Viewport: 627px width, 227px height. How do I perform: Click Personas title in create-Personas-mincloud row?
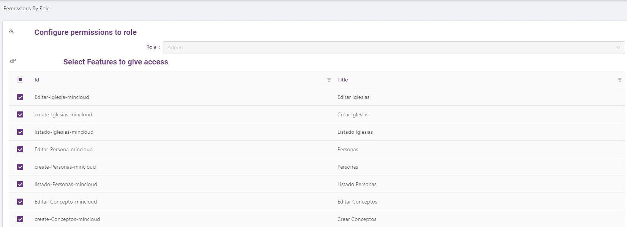point(348,167)
